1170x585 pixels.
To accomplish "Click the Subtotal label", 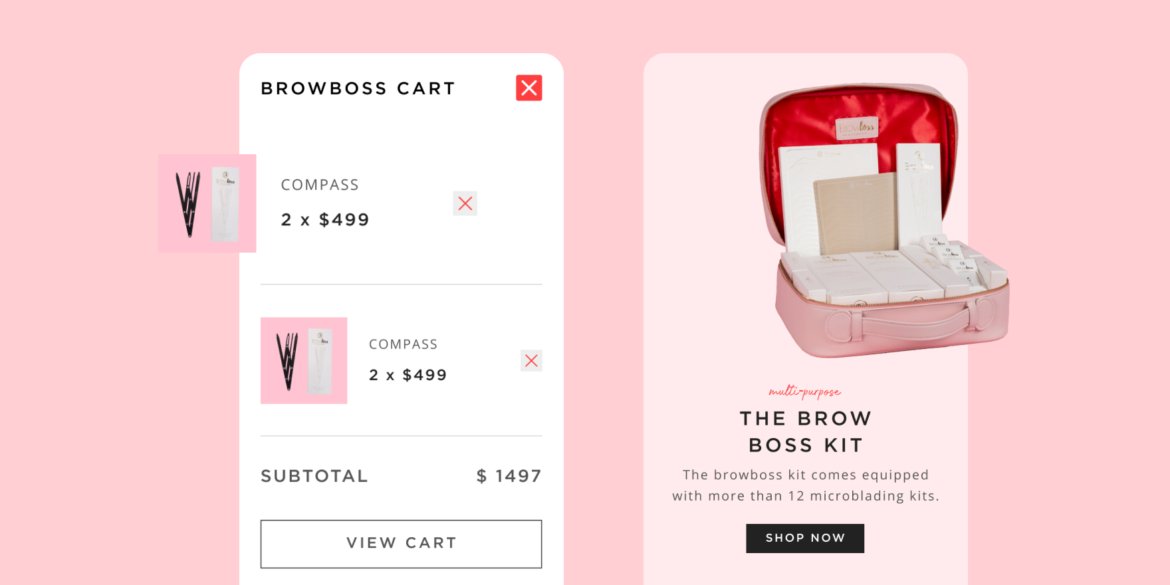I will point(314,476).
